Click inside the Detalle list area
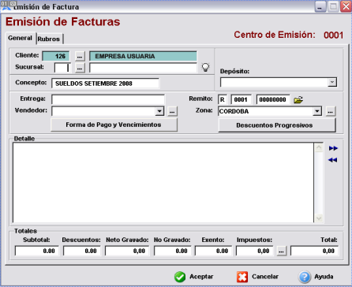The height and width of the screenshot is (287, 352). [x=163, y=183]
